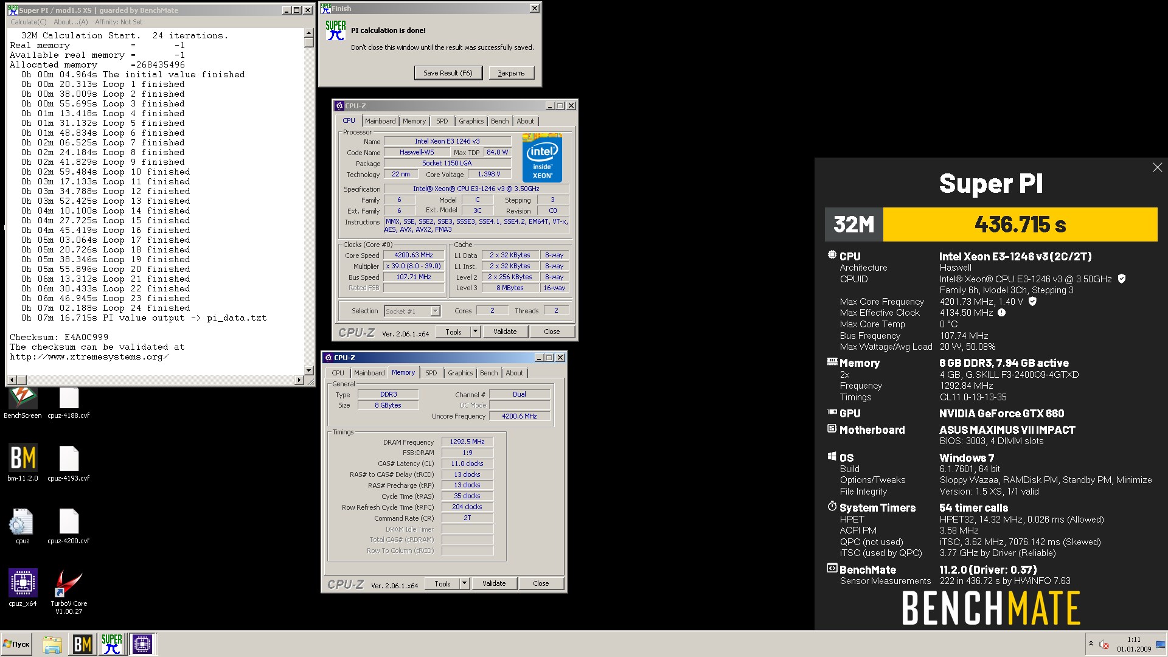Viewport: 1168px width, 657px height.
Task: Open the Start menu (Пуск)
Action: click(16, 644)
